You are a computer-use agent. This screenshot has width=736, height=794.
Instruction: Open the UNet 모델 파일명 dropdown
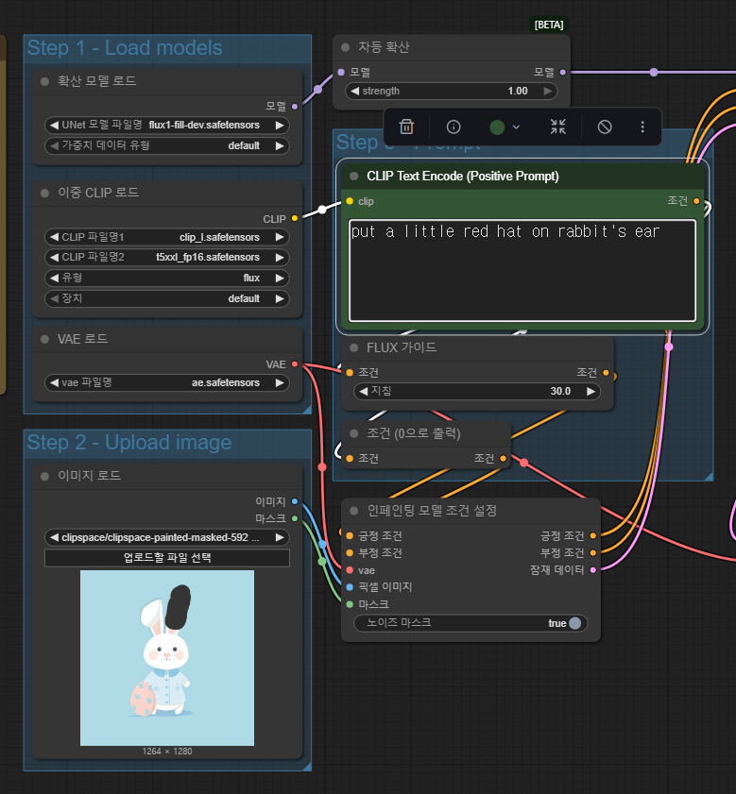coord(167,125)
